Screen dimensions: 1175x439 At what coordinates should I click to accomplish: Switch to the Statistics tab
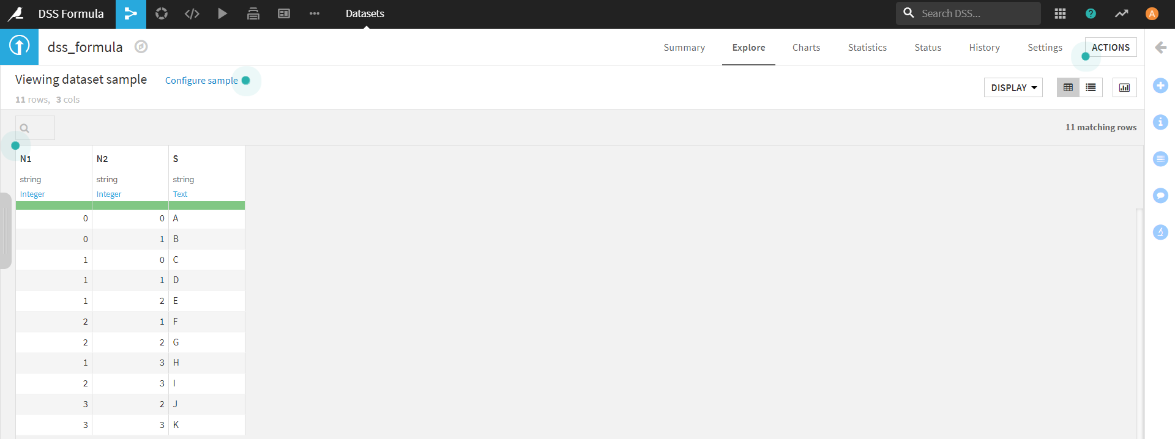coord(867,47)
